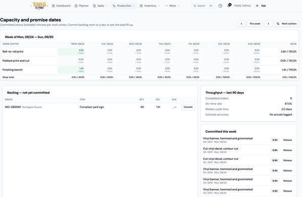Open the TIWIG ToPrint company label

point(242,6)
